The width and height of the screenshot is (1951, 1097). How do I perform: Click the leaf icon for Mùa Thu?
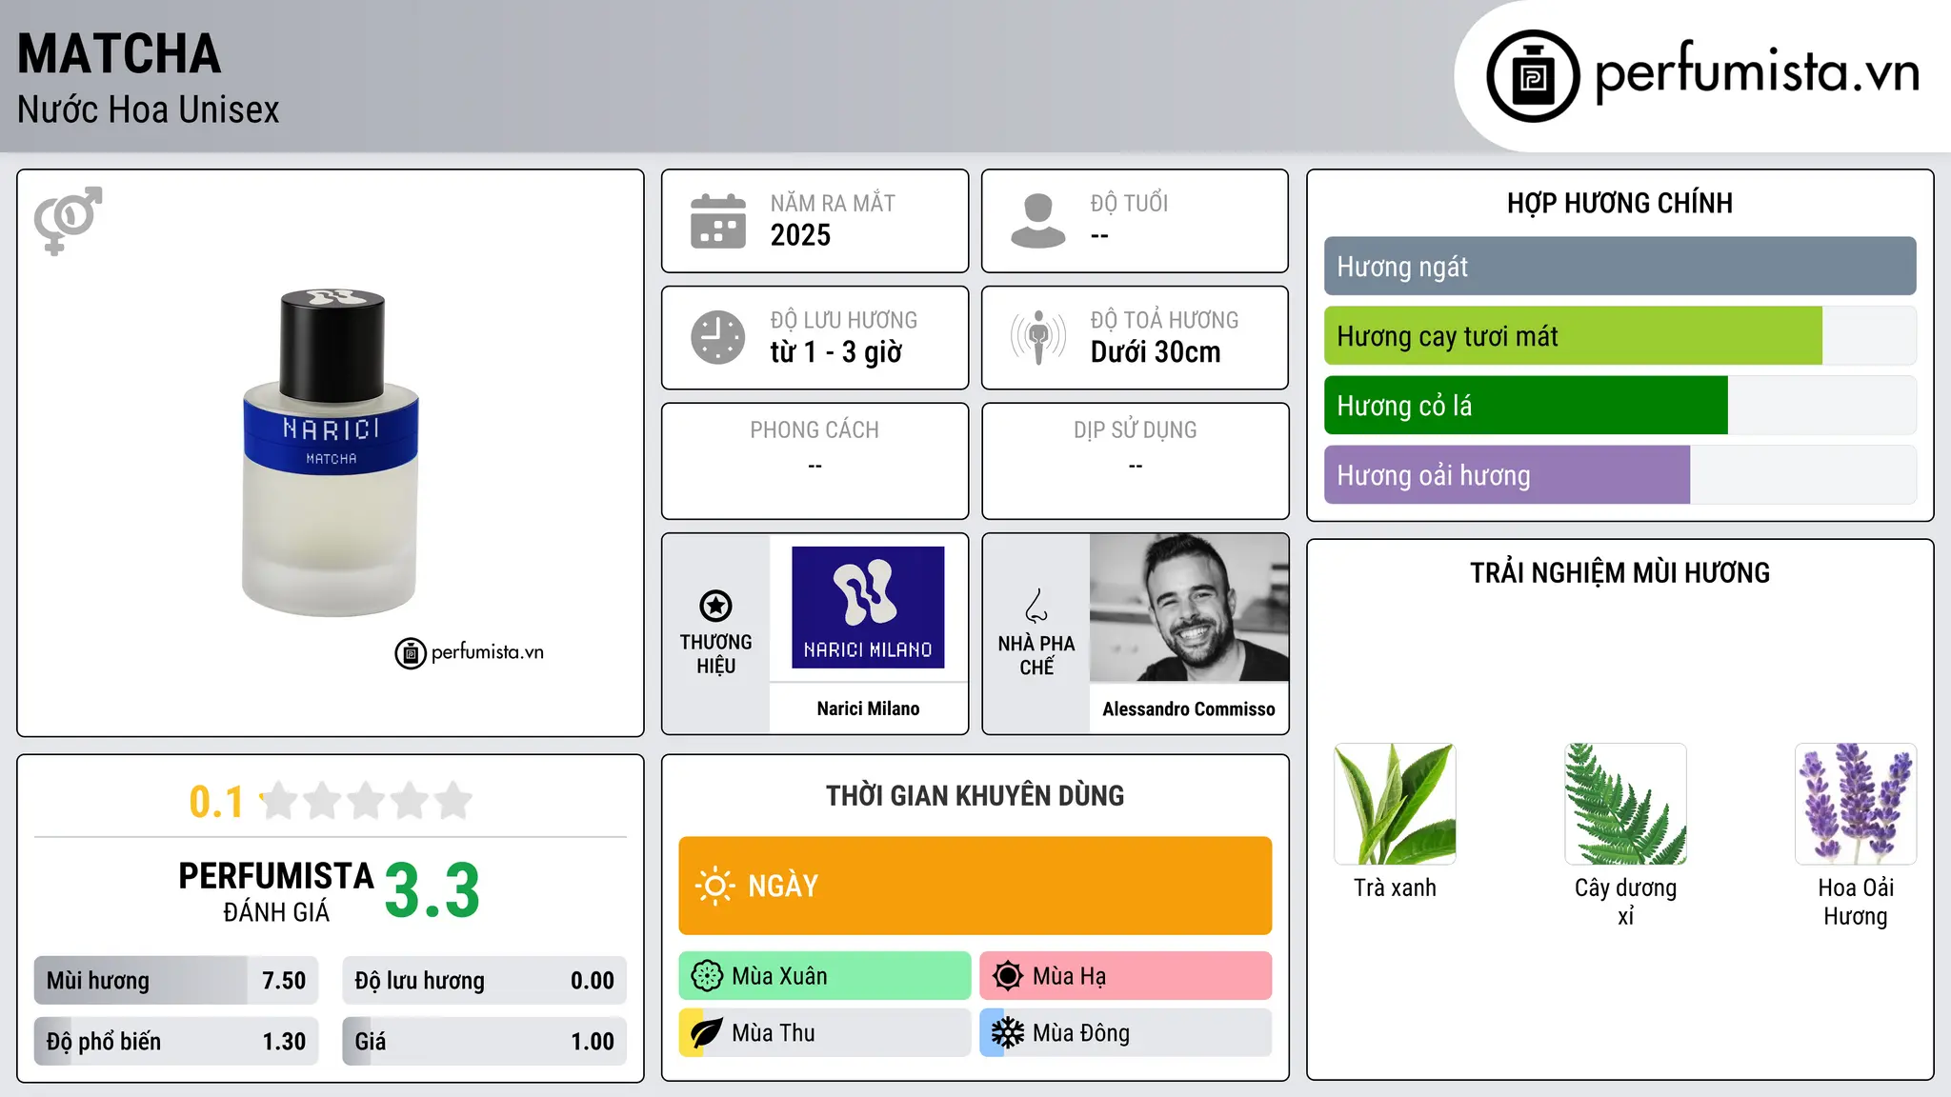tap(706, 1033)
